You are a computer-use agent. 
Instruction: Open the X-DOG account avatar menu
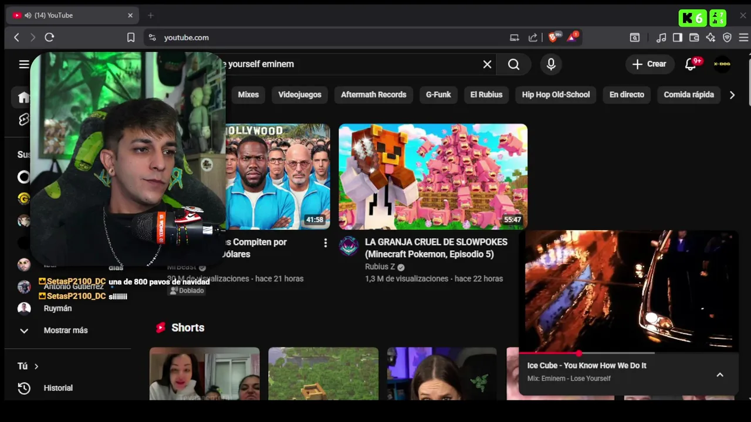coord(722,64)
